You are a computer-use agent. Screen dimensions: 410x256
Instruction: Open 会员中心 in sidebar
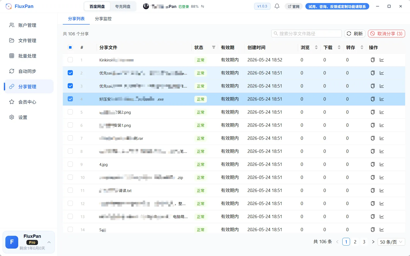pos(29,102)
